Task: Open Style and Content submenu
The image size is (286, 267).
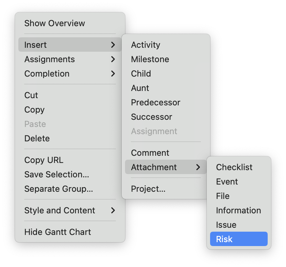Action: click(x=60, y=210)
